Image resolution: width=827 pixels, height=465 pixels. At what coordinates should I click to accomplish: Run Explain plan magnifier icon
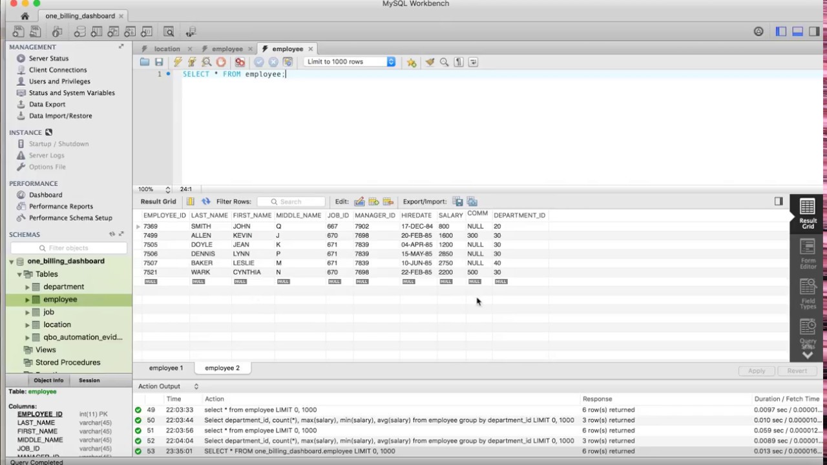pos(207,62)
